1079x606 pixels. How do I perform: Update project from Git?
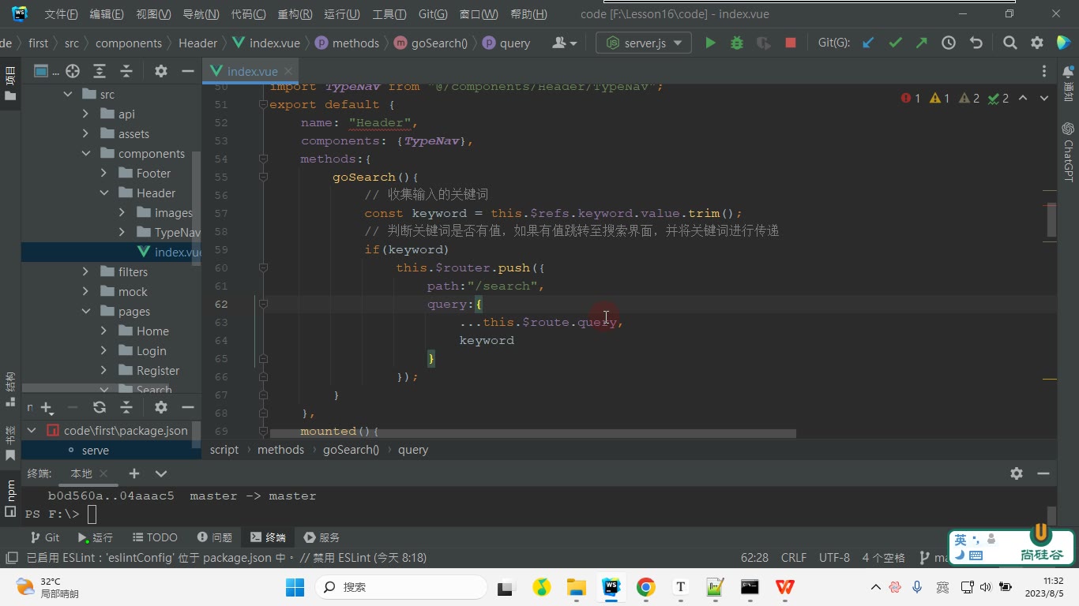tap(868, 43)
